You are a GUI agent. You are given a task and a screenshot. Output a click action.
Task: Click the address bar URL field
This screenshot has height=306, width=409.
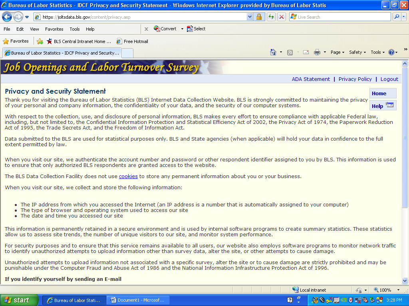click(140, 17)
